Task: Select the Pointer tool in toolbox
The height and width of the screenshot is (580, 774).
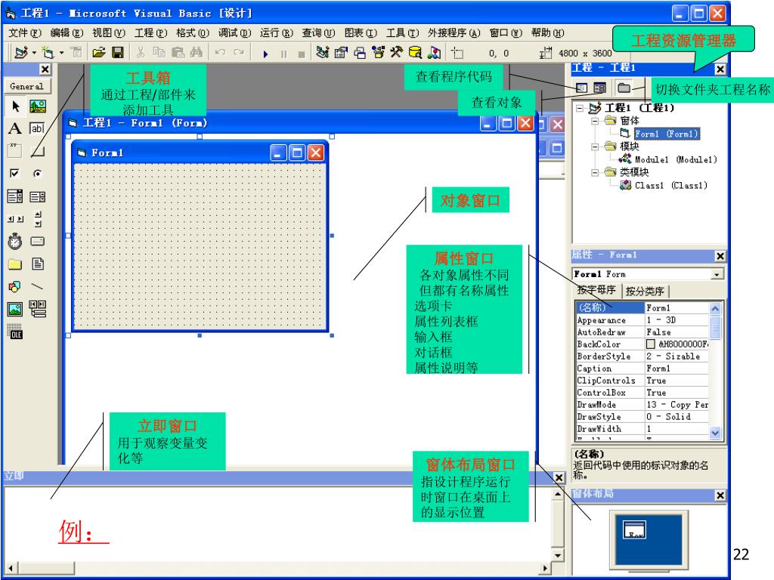Action: click(15, 106)
